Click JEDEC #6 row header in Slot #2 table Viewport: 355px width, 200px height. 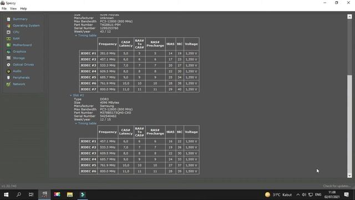coord(88,171)
